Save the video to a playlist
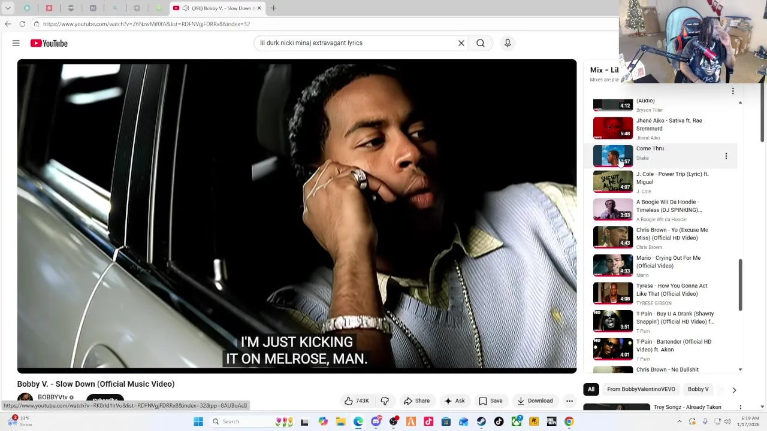 click(x=490, y=401)
